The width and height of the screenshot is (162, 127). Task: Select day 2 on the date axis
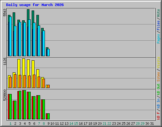tap(15, 124)
